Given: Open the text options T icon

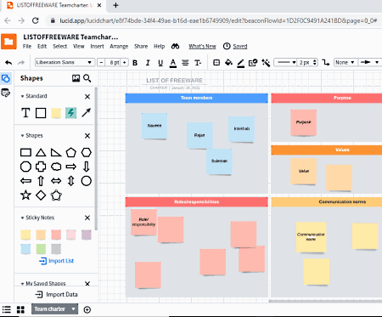Looking at the screenshot, I should tap(198, 63).
